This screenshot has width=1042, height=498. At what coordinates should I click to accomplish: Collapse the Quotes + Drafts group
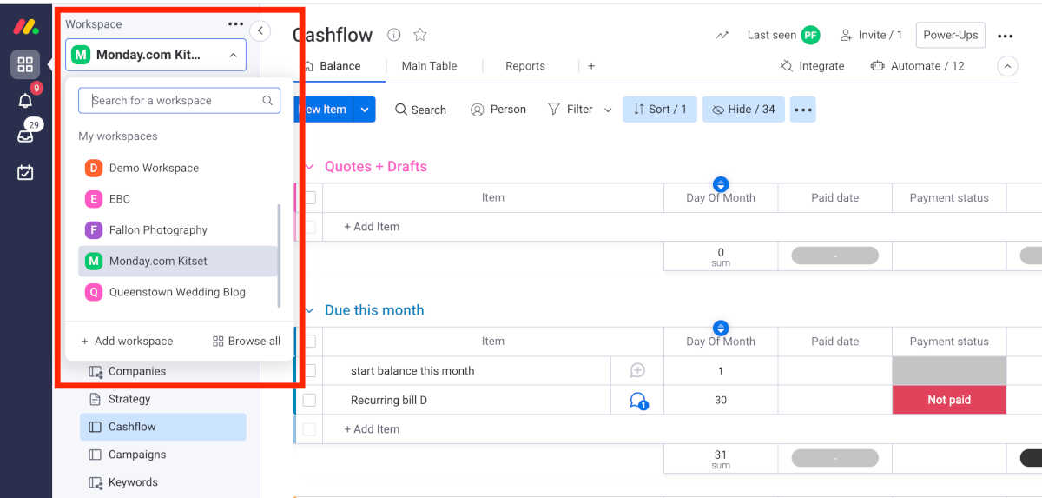click(308, 167)
